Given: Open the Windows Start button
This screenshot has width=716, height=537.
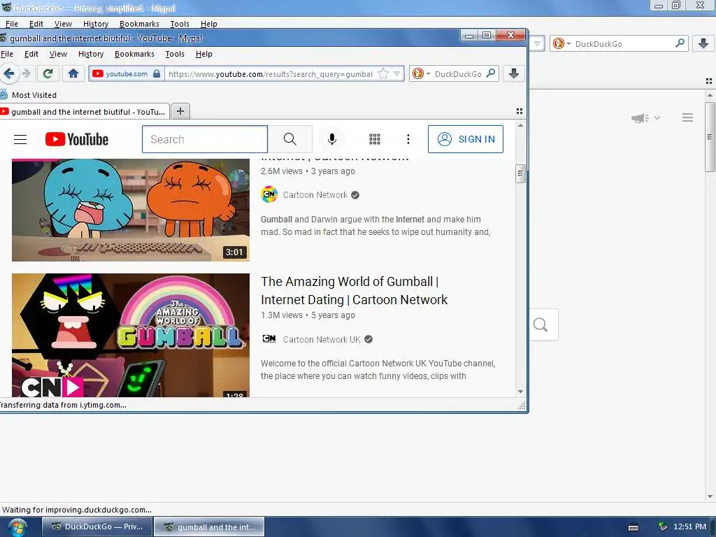Looking at the screenshot, I should [x=17, y=527].
